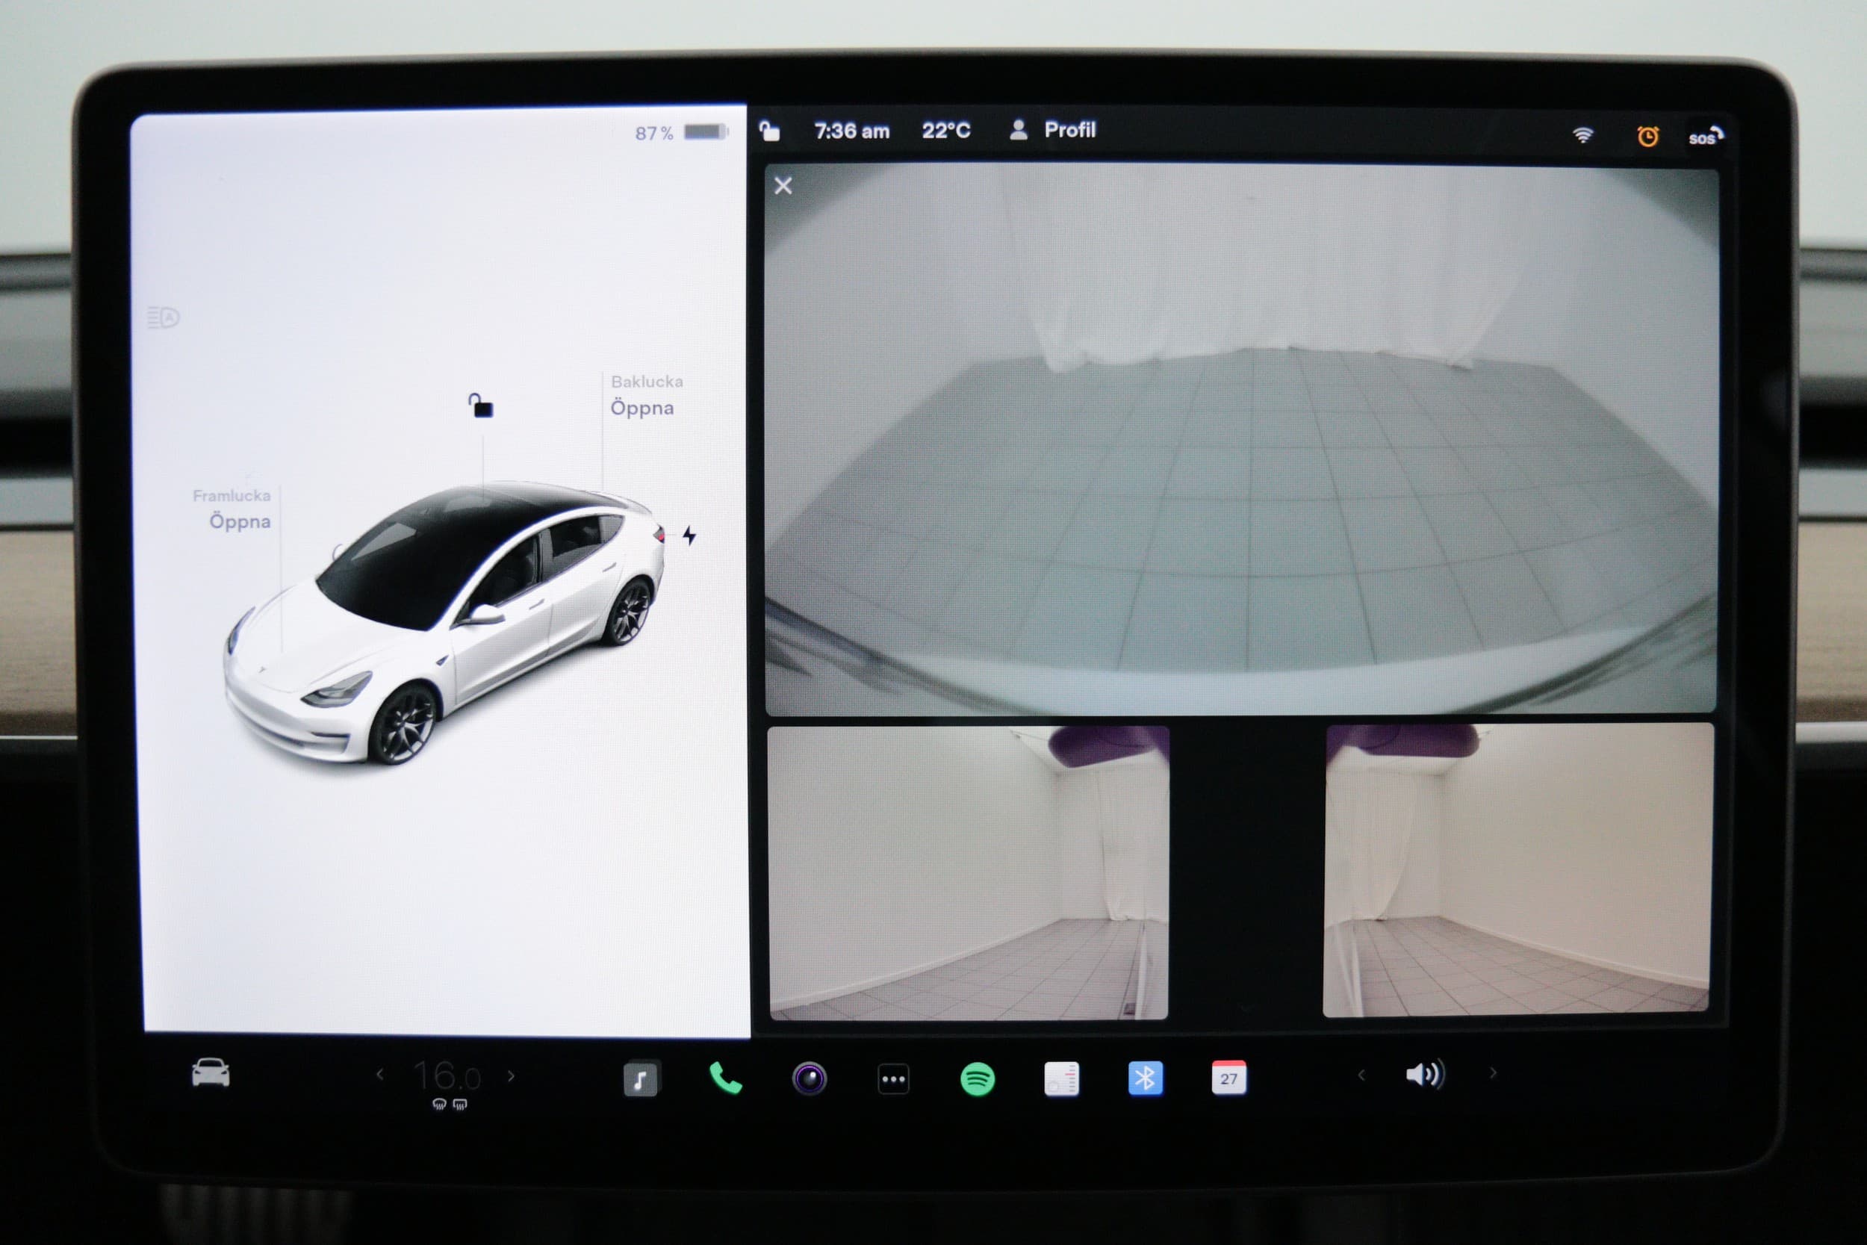
Task: Launch Spotify from the dock
Action: [x=977, y=1079]
